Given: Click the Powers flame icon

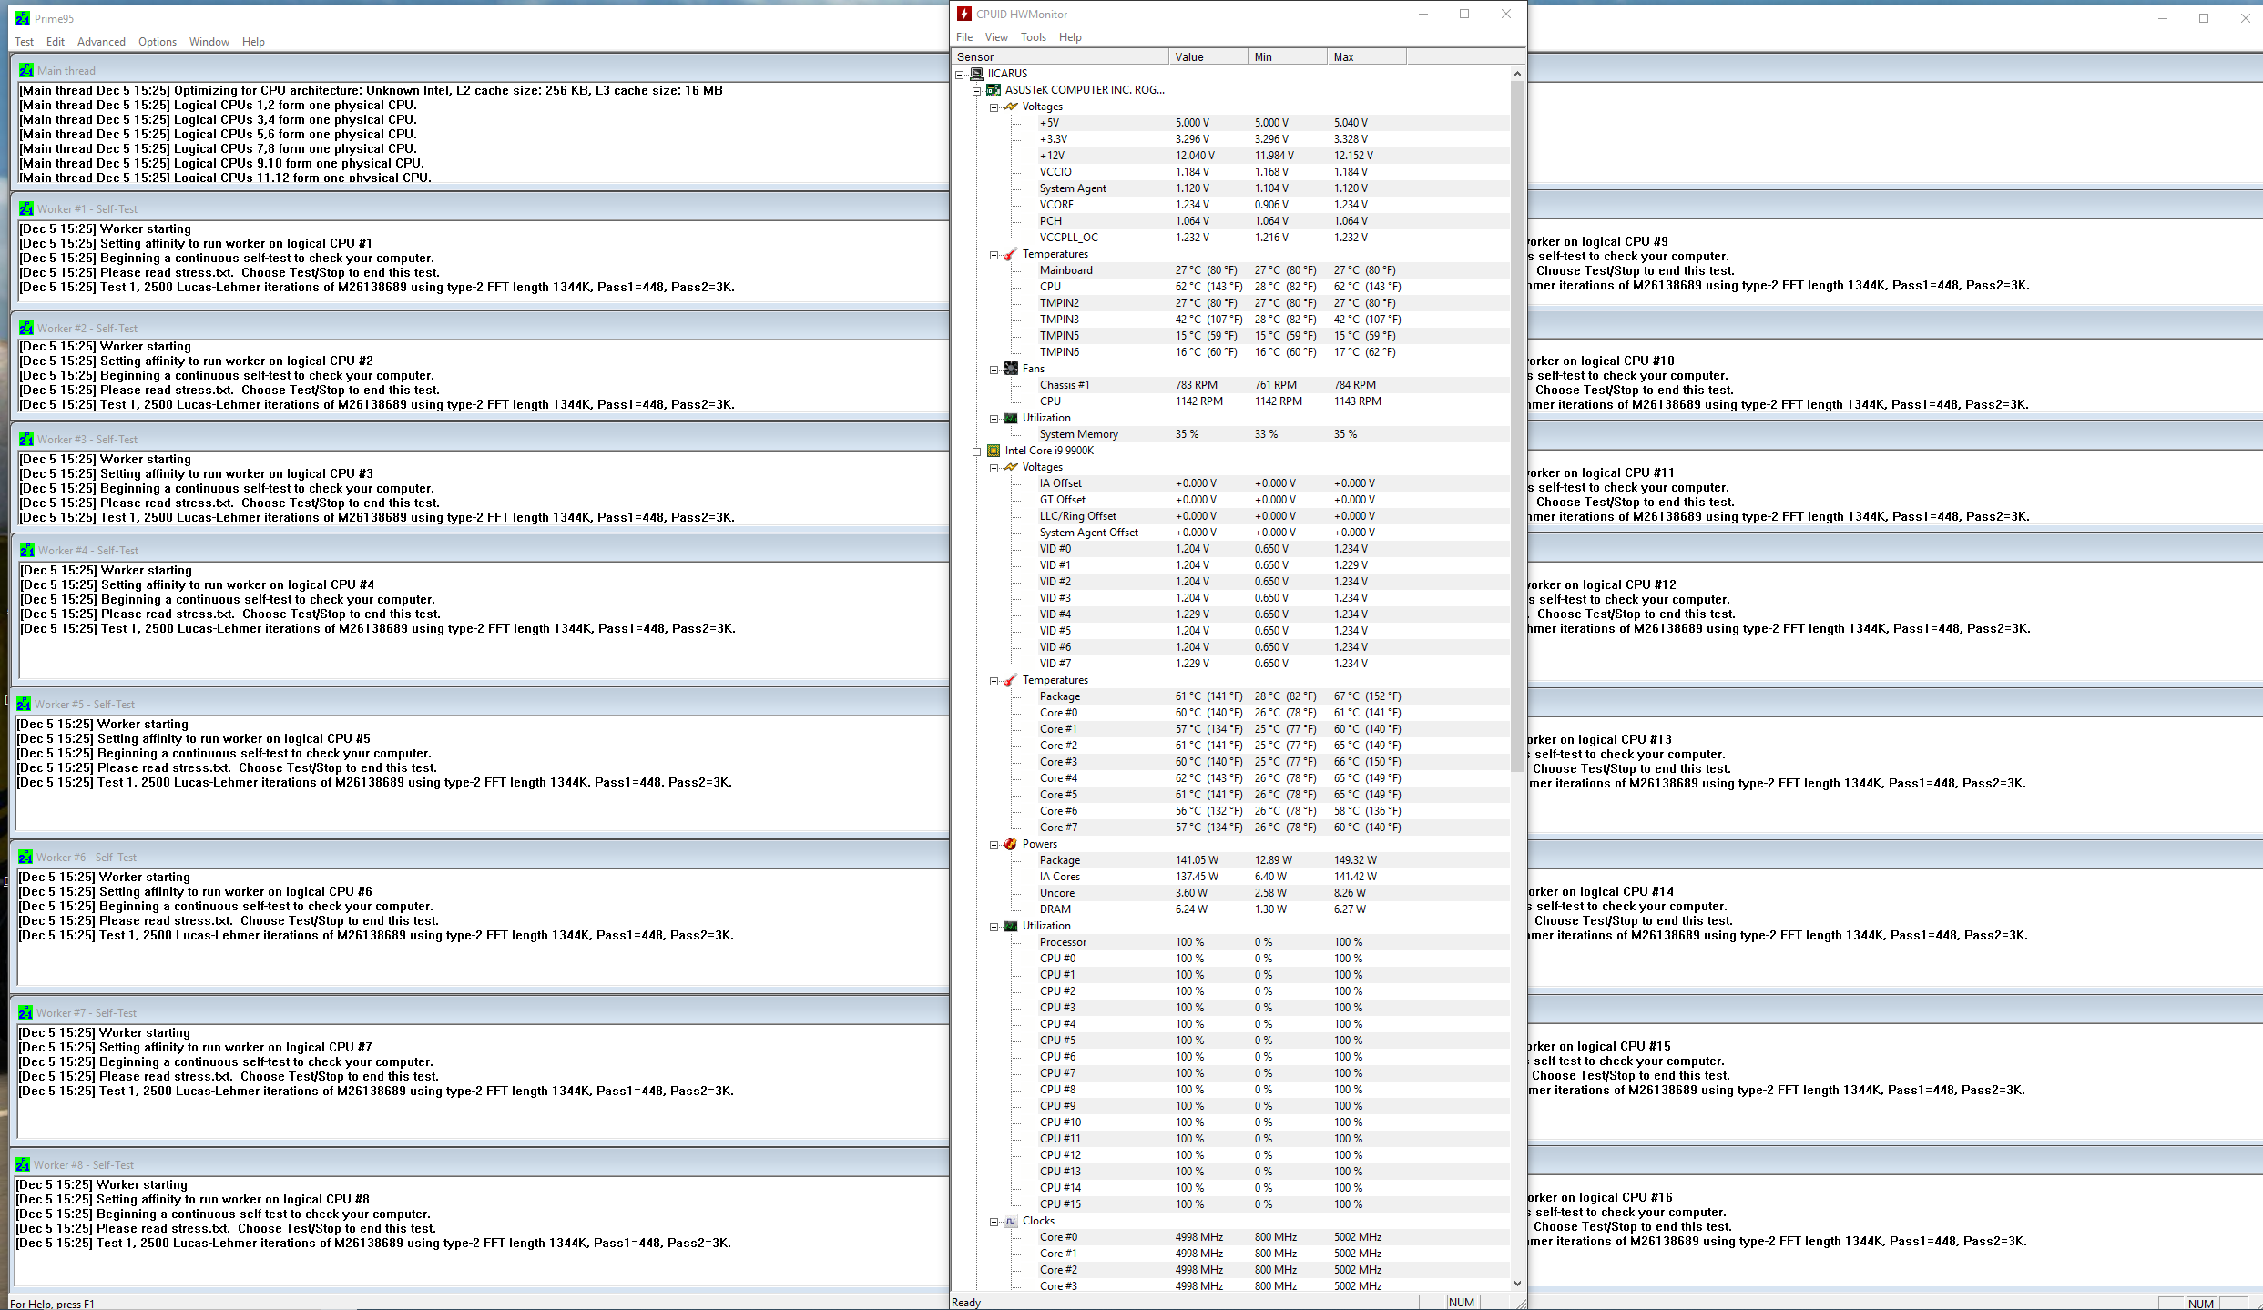Looking at the screenshot, I should (1011, 844).
